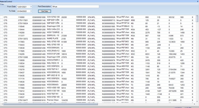The height and width of the screenshot is (108, 199).
Task: Select the 5267.00000 cell
Action: 81,26
